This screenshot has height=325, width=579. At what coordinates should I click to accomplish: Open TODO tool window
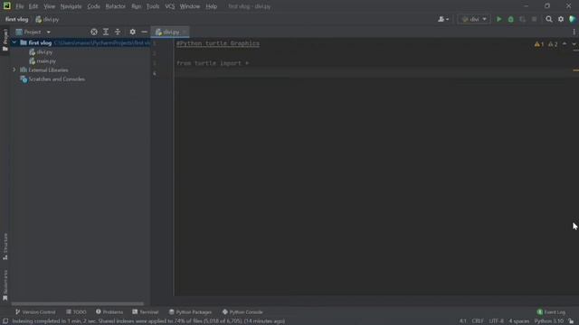76,311
